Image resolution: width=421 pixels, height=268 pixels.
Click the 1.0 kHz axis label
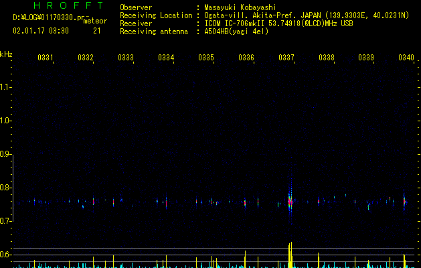(6, 121)
